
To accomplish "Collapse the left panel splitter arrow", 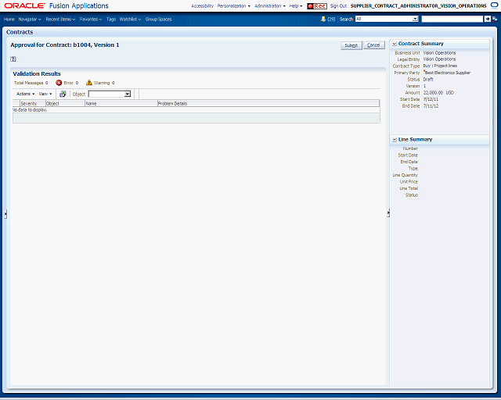I will coord(5,213).
